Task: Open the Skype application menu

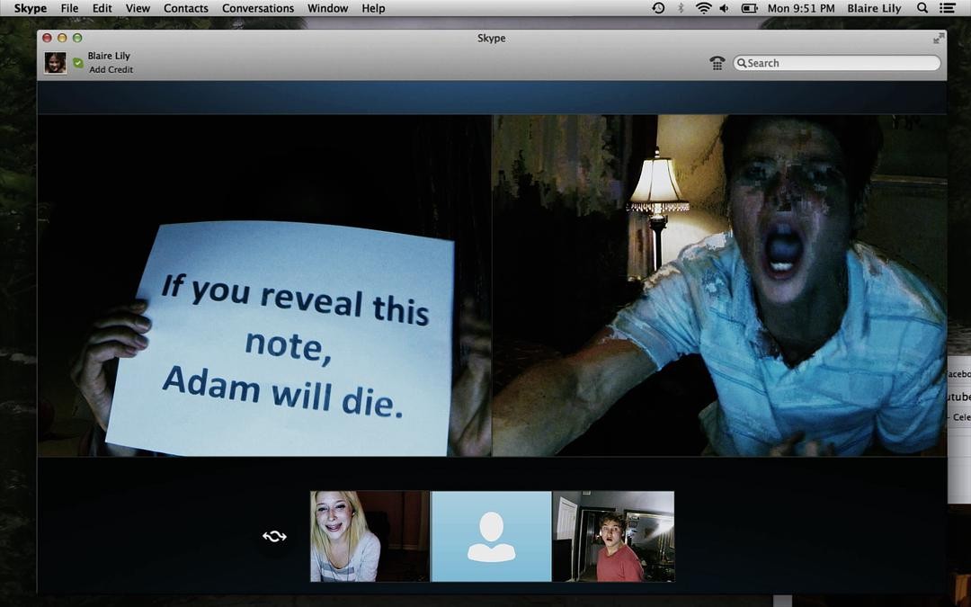Action: click(x=31, y=8)
